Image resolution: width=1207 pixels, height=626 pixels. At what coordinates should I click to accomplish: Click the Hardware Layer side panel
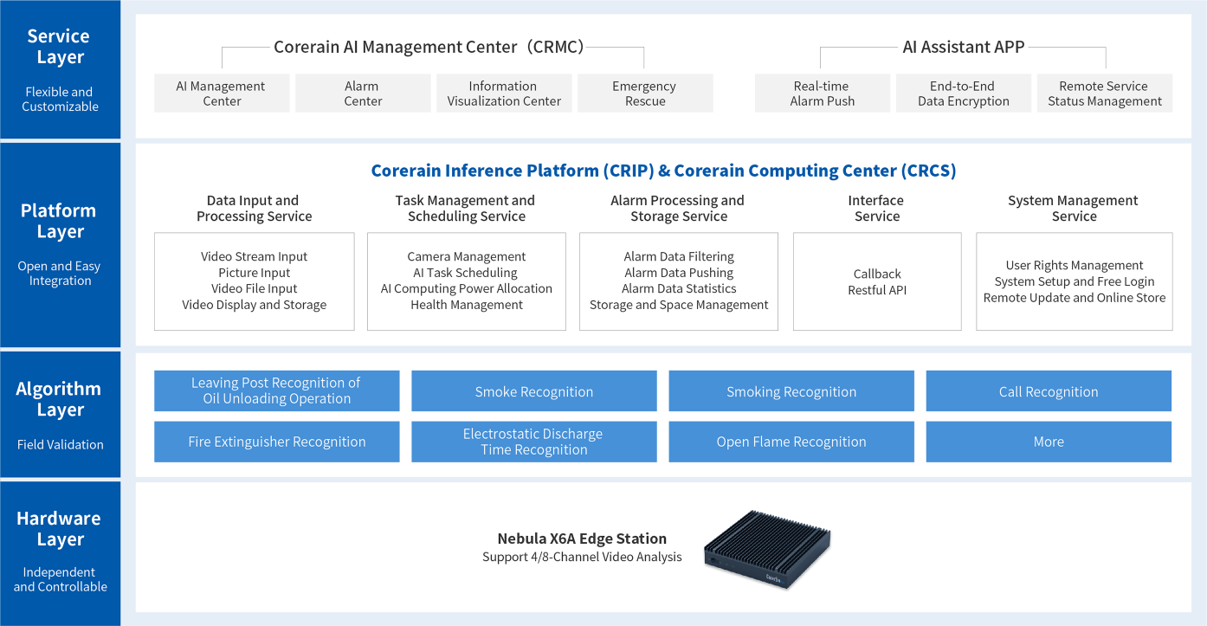pyautogui.click(x=60, y=553)
